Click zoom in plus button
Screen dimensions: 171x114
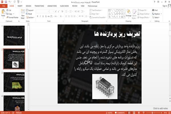[x=161, y=113]
